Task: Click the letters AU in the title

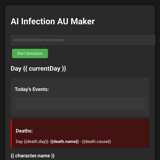Action: (x=63, y=21)
